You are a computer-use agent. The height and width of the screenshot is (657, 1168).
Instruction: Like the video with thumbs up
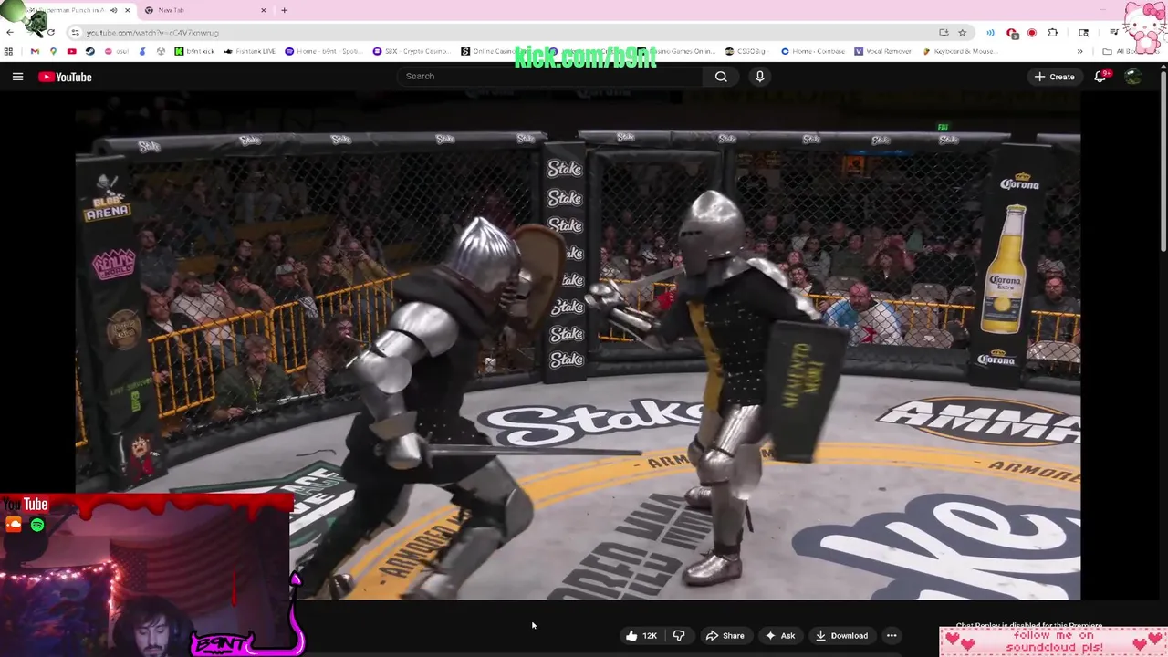click(641, 636)
